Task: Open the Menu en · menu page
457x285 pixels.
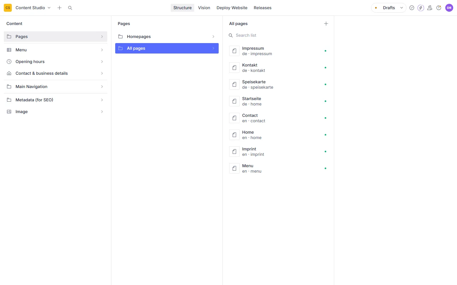Action: pos(278,168)
